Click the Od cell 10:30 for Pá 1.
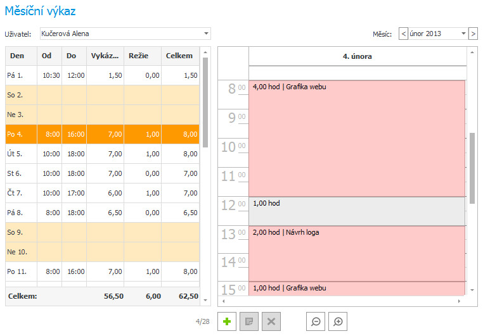483x336 pixels. [x=51, y=75]
